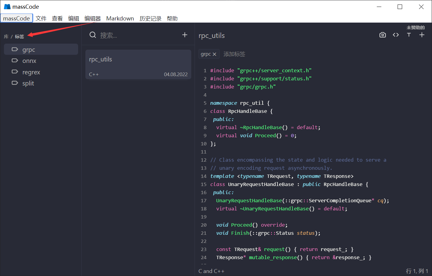The image size is (432, 276).
Task: Minimize the massCode window
Action: [379, 7]
